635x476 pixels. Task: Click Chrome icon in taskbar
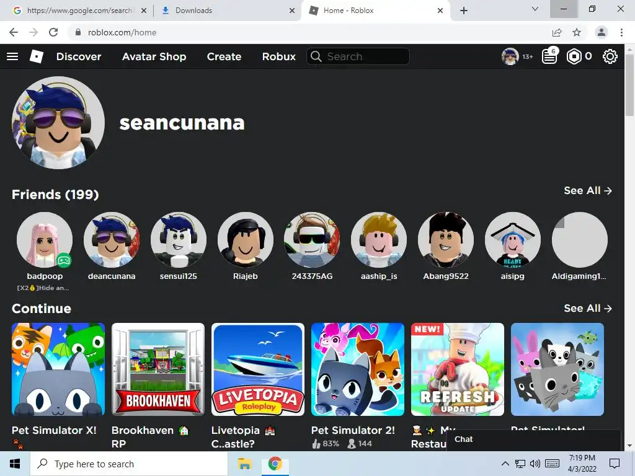[x=275, y=464]
